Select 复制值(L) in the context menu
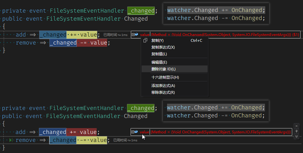 tap(159, 54)
